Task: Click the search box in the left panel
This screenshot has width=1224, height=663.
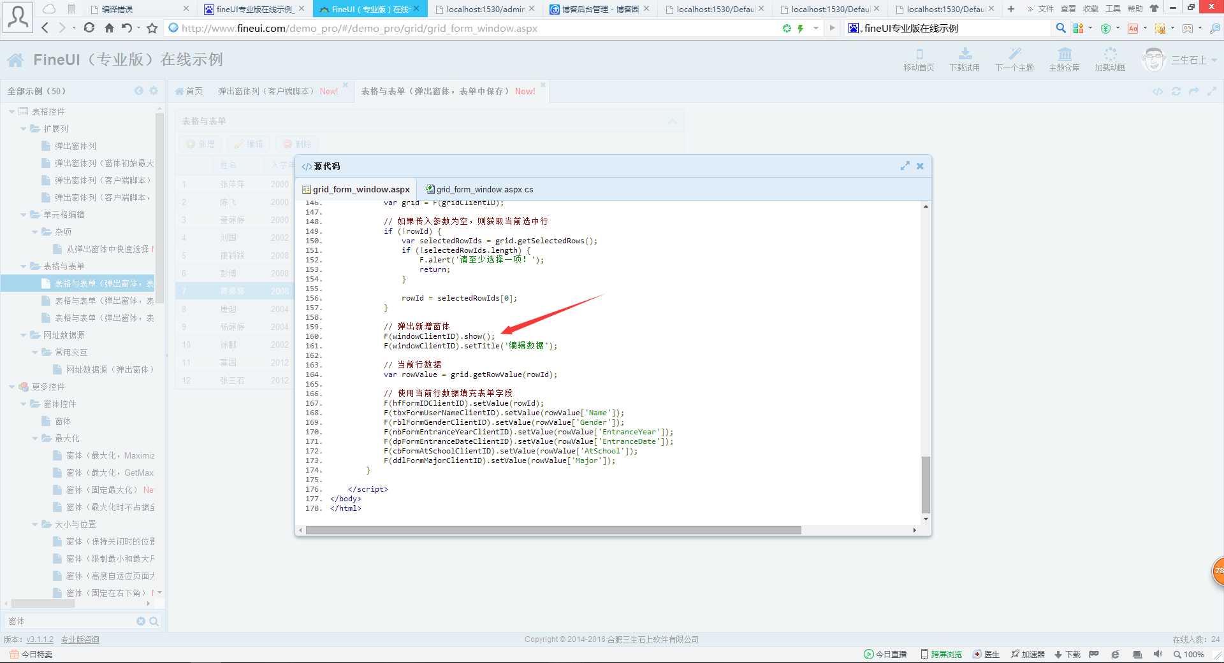Action: (x=69, y=621)
